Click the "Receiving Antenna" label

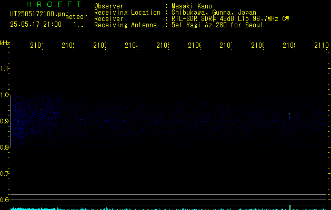click(125, 25)
